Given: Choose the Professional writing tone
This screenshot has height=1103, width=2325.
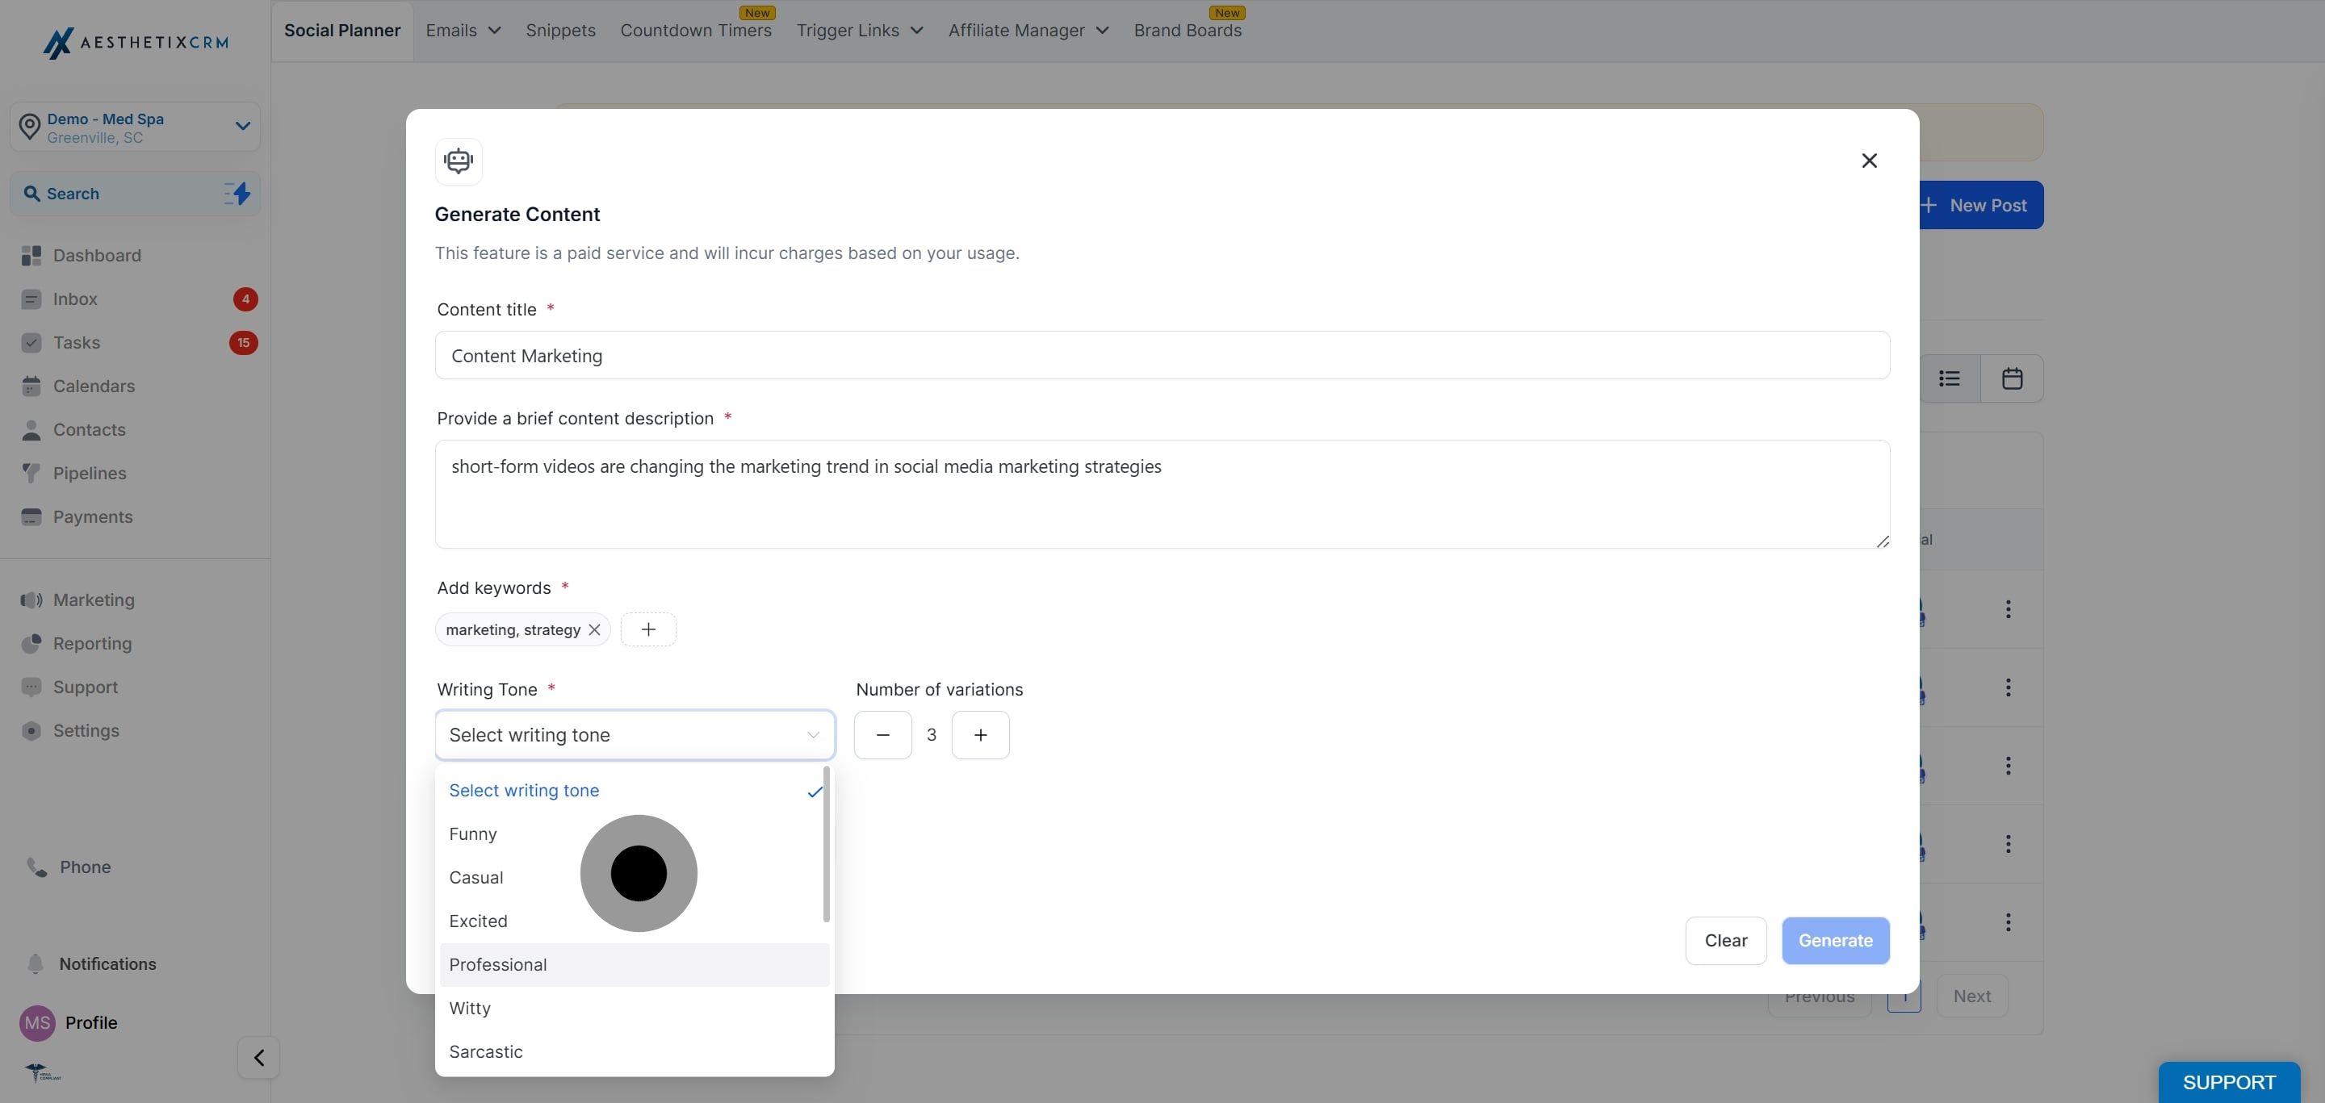Looking at the screenshot, I should pyautogui.click(x=498, y=964).
